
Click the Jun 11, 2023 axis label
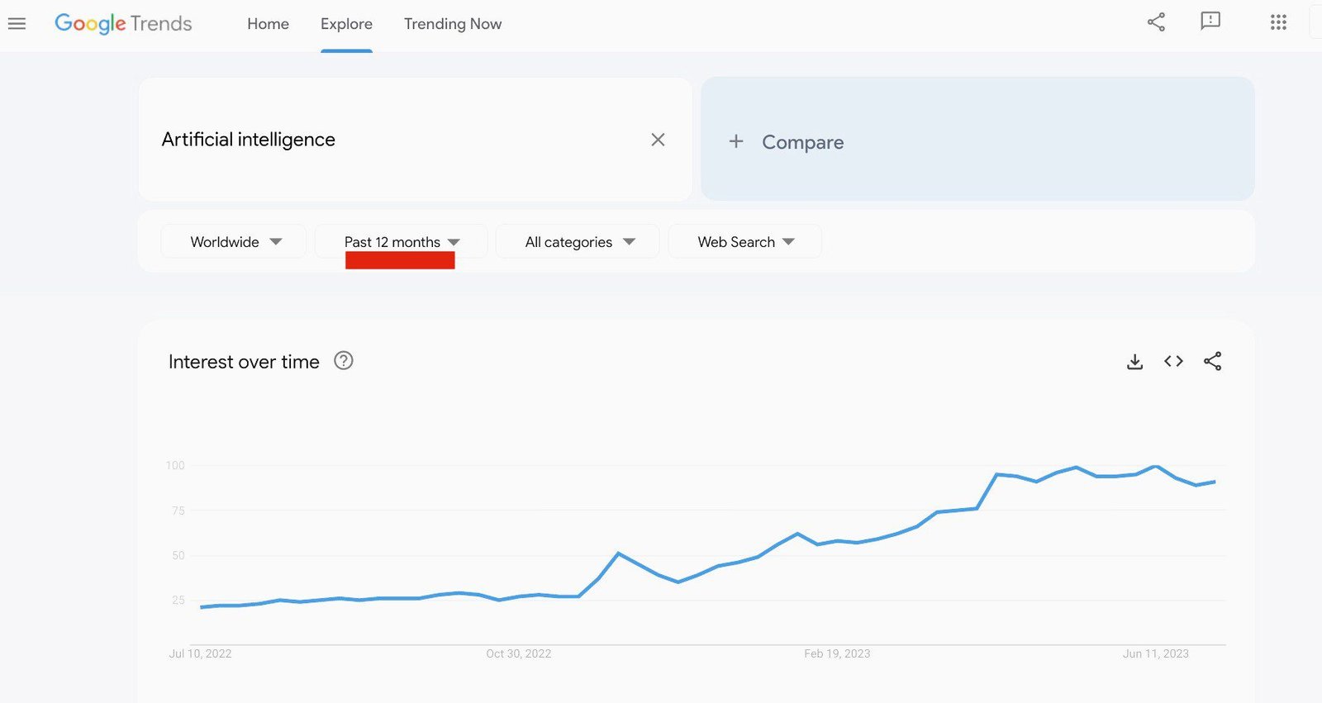pyautogui.click(x=1155, y=653)
